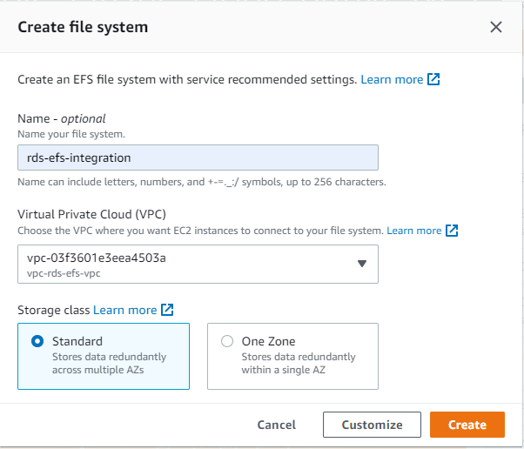This screenshot has width=524, height=449.
Task: Select the Standard storage class radio button
Action: pos(37,341)
